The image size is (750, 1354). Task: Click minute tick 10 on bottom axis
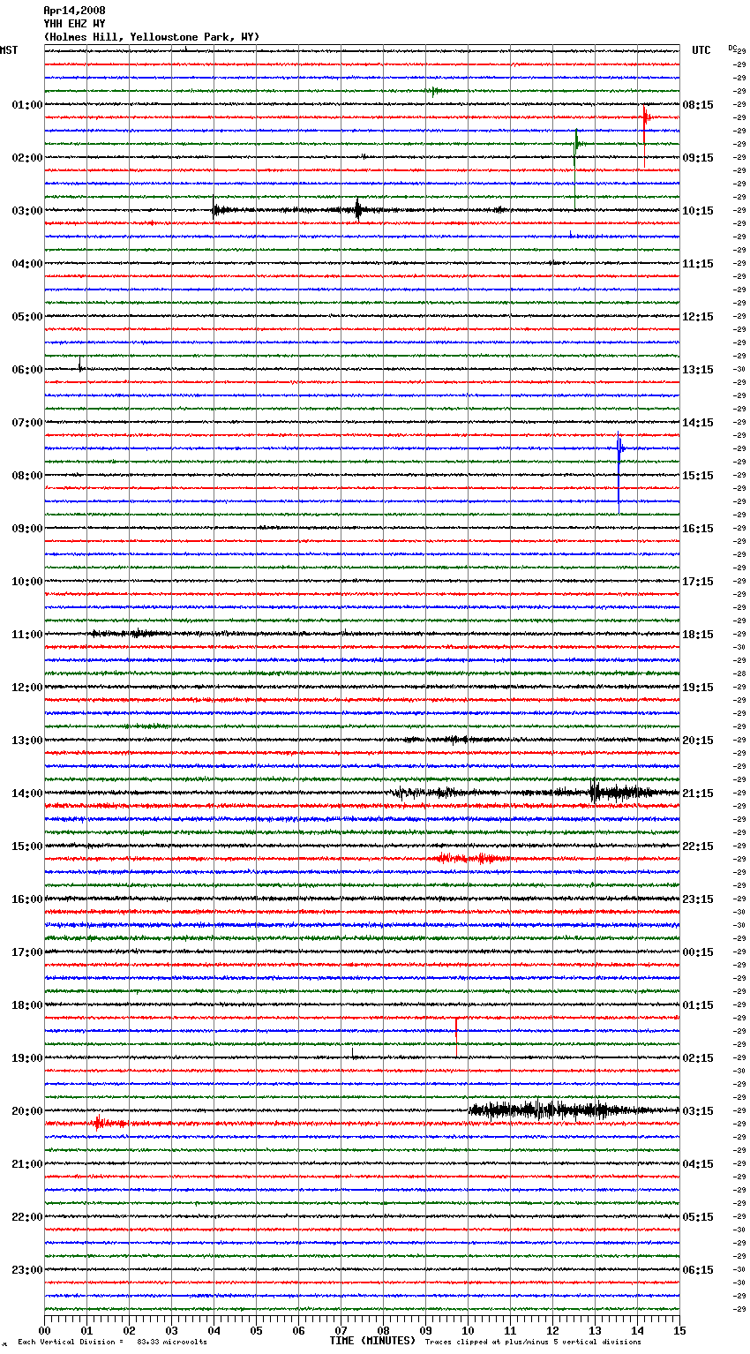[x=468, y=1330]
